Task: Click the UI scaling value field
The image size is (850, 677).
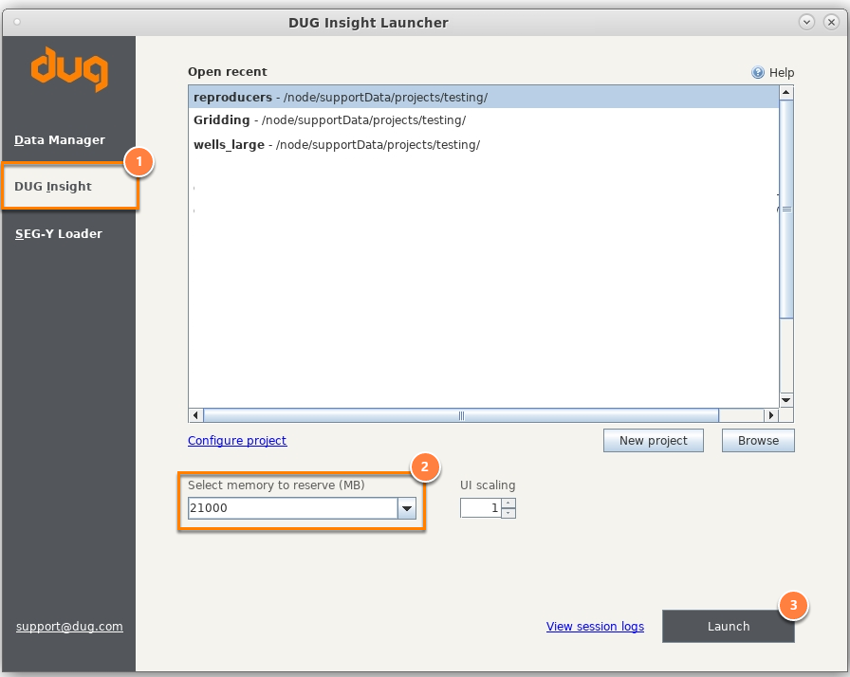Action: pyautogui.click(x=480, y=508)
